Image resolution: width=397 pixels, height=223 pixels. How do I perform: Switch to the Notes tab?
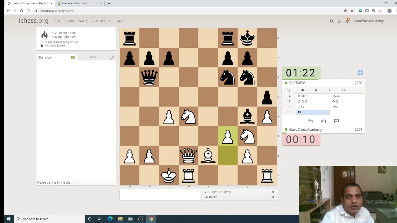click(x=92, y=57)
